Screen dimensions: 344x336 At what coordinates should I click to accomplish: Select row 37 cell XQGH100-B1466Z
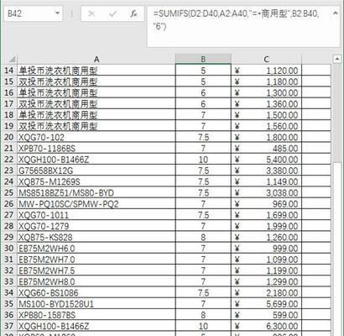click(x=96, y=326)
